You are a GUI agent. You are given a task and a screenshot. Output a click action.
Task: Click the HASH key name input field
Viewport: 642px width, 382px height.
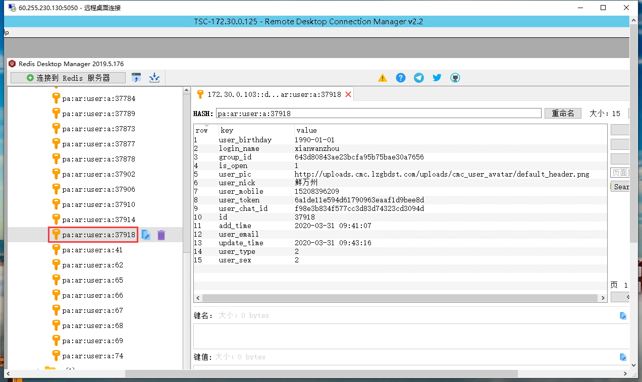coord(379,114)
